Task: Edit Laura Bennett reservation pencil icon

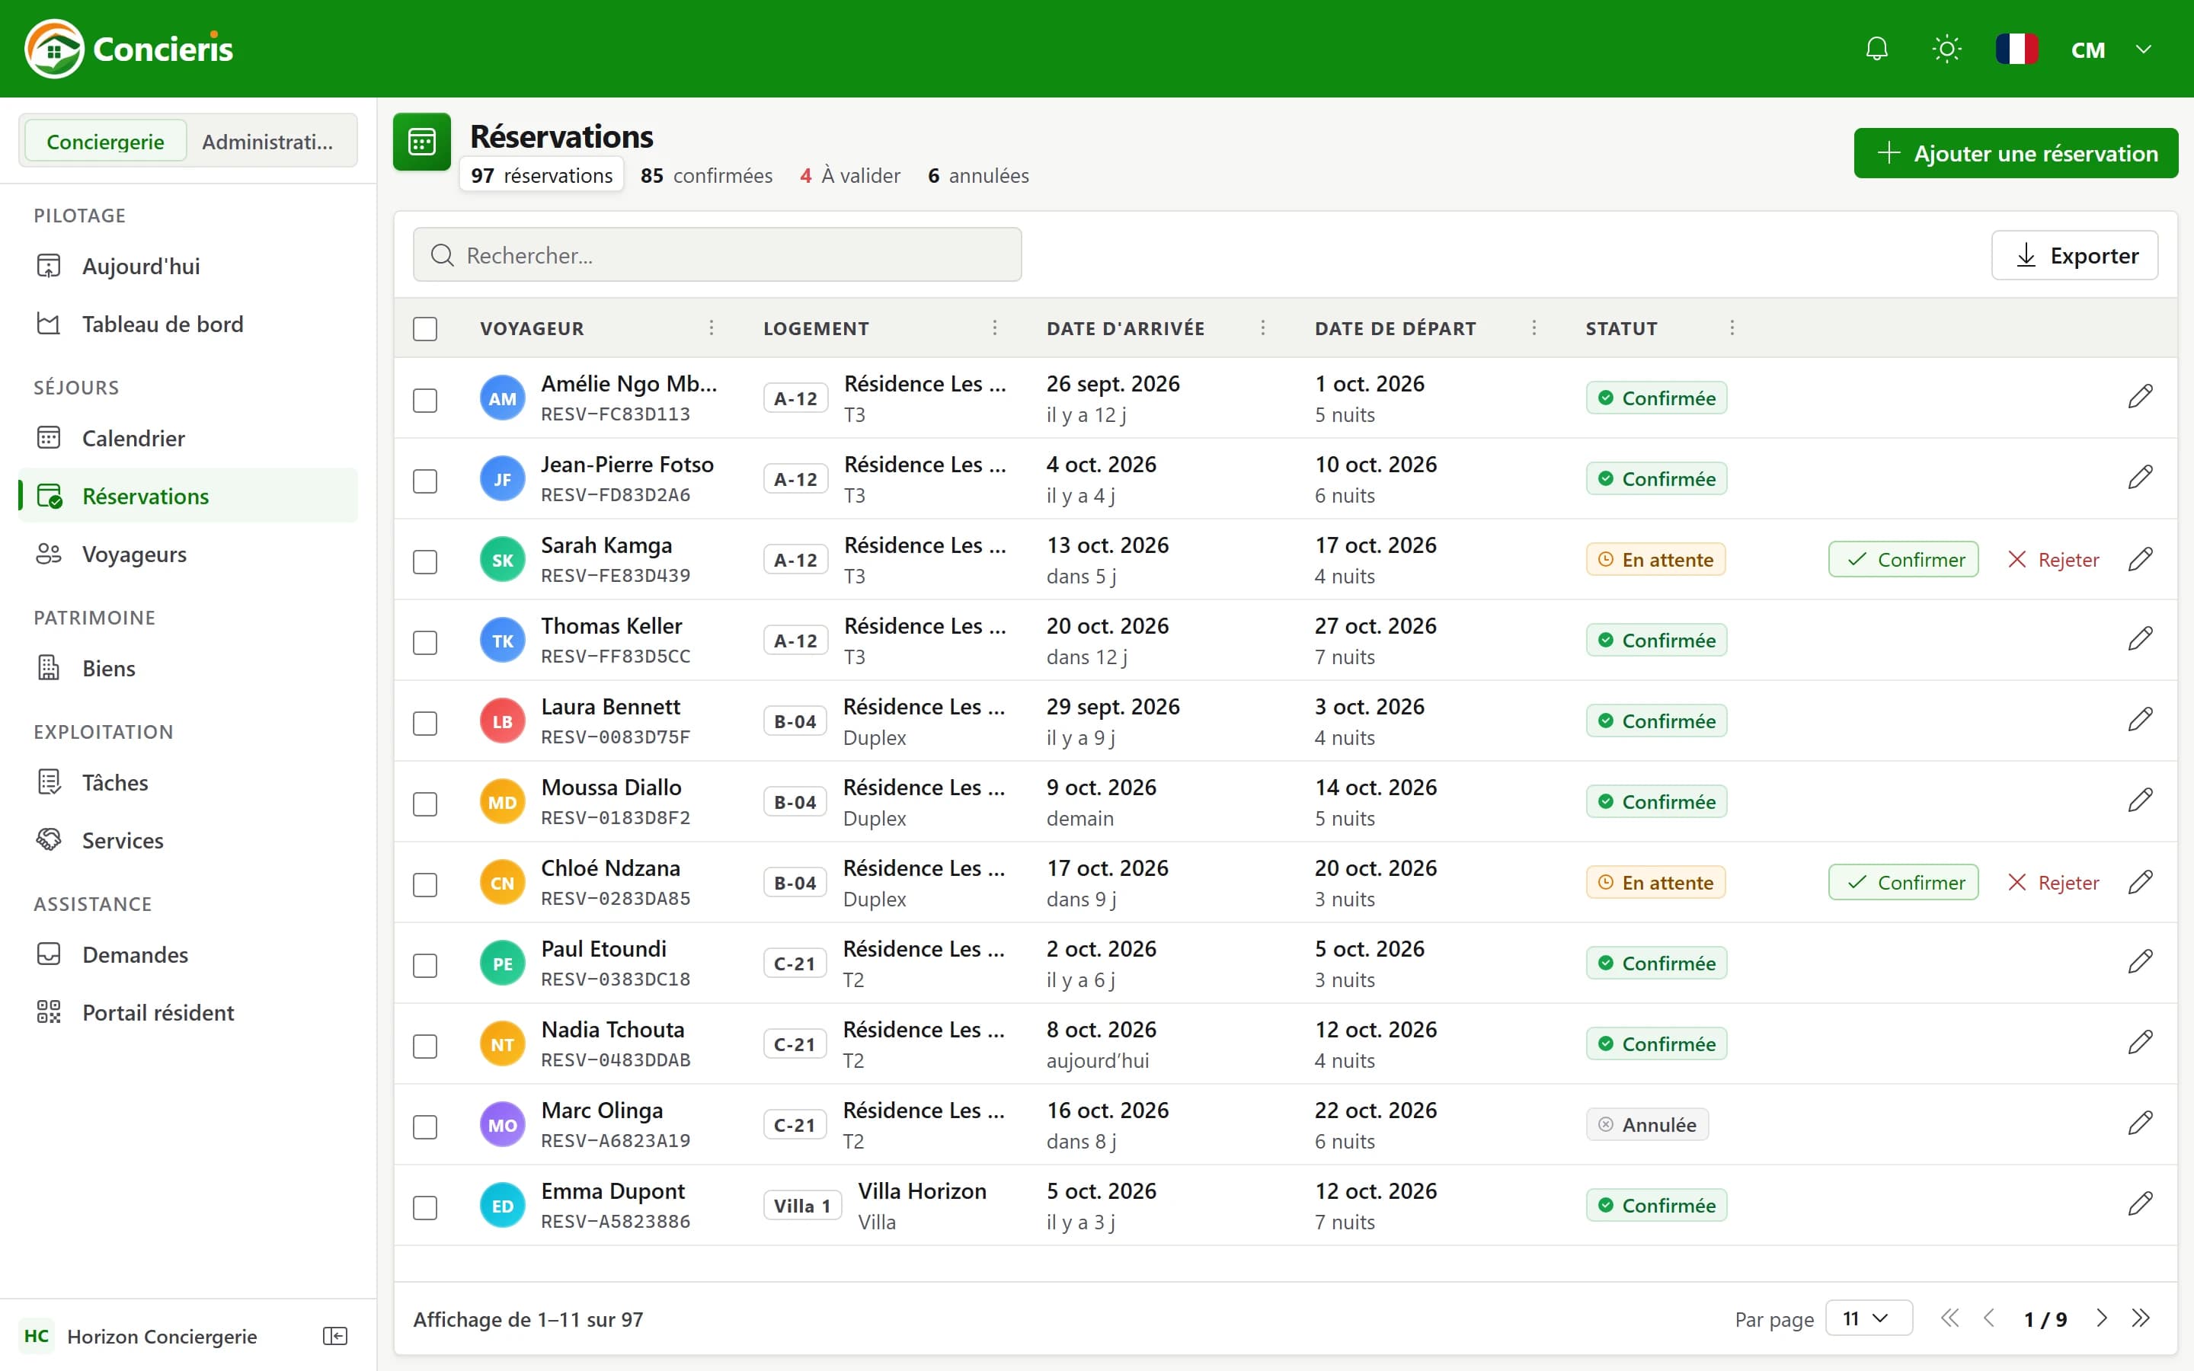Action: point(2140,720)
